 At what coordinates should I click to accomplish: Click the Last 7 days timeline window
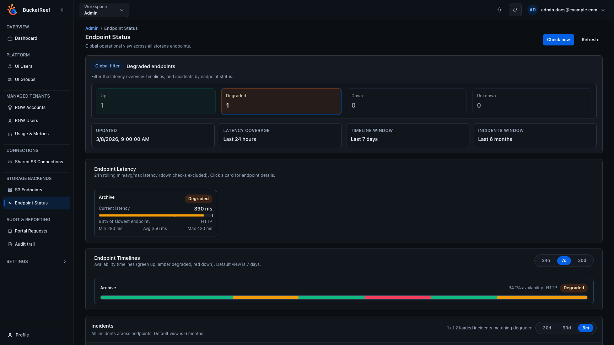tap(364, 139)
